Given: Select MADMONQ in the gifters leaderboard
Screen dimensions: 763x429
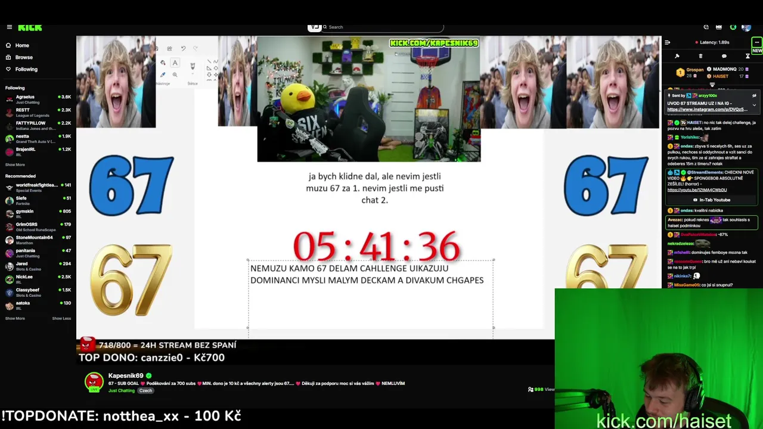Looking at the screenshot, I should point(725,70).
